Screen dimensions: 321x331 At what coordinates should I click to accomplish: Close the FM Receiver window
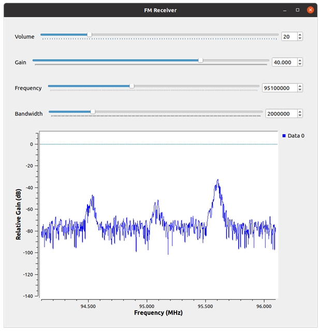pos(311,10)
